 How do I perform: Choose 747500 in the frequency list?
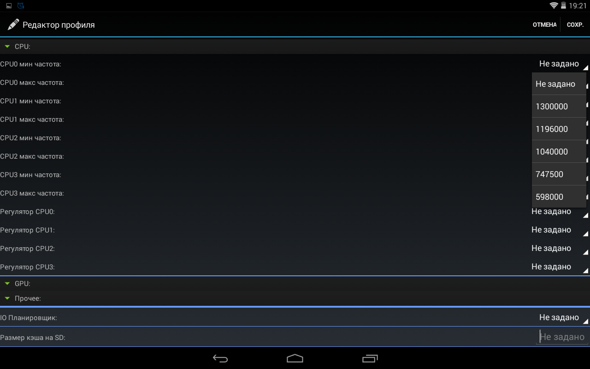click(x=559, y=174)
